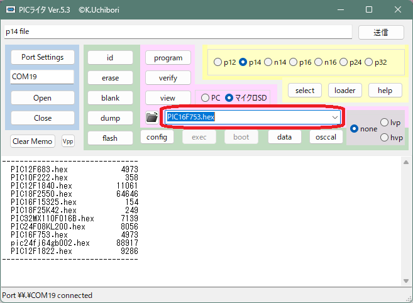Select the PC file source option

[x=205, y=97]
